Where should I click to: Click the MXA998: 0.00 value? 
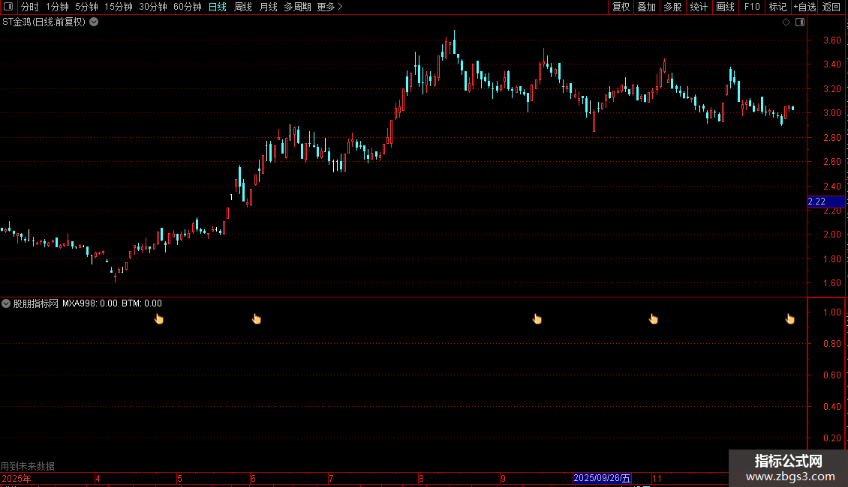90,303
